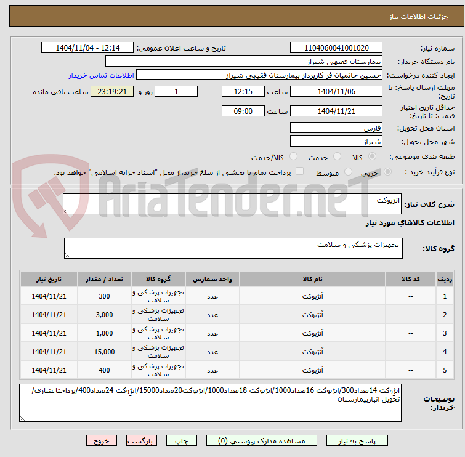Toggle اسناد خزانه اسلامی payment checkbox
This screenshot has height=457, width=465.
(300, 171)
